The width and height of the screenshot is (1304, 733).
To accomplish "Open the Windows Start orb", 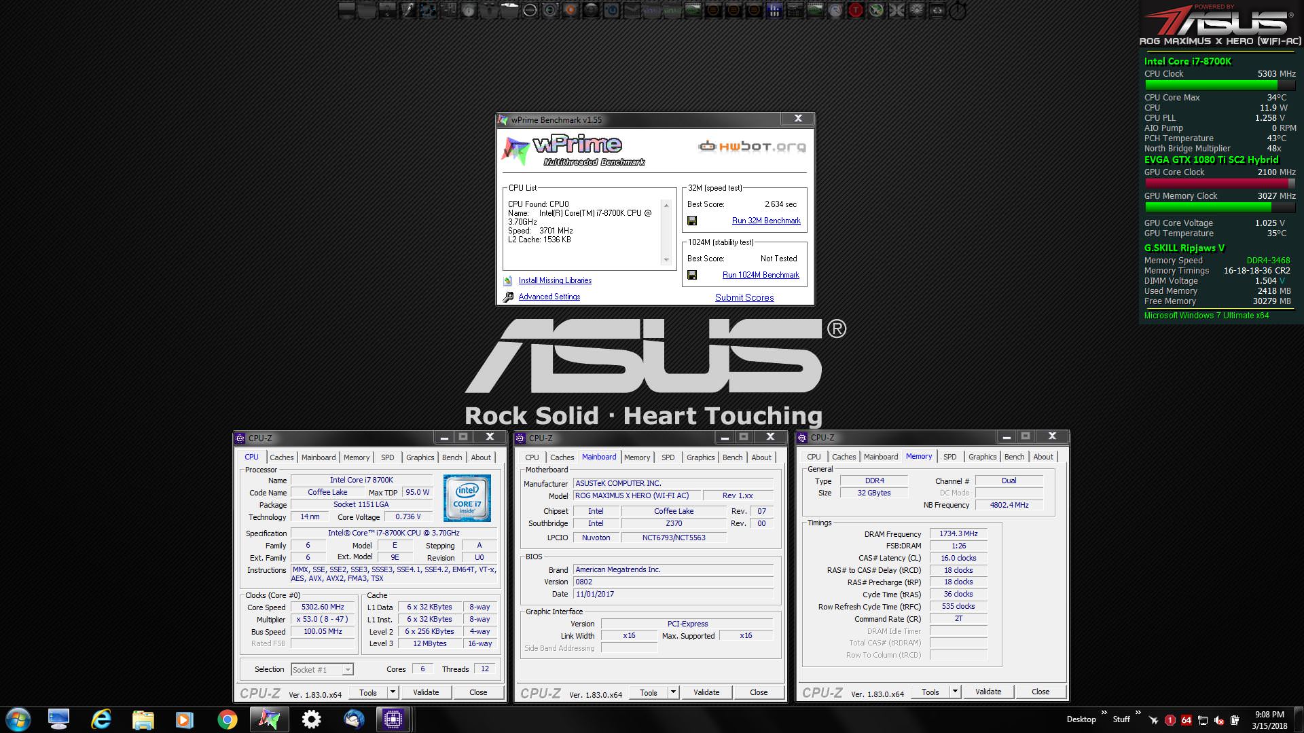I will click(18, 719).
